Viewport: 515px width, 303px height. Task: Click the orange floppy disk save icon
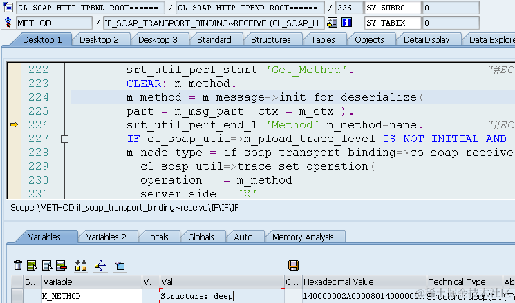point(293,265)
